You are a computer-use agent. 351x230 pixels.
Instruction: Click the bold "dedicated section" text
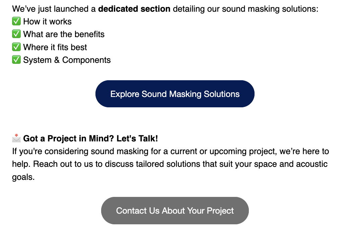coord(134,9)
